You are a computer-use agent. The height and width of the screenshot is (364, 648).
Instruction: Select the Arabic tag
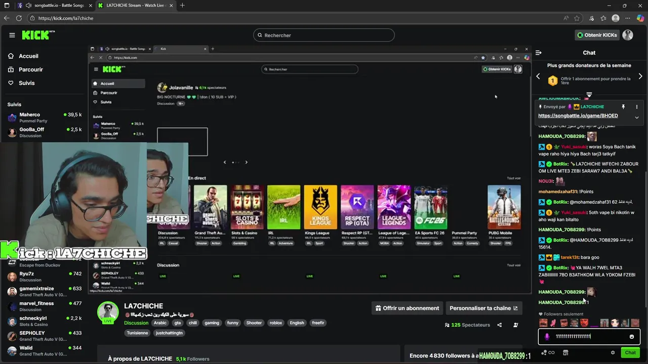coord(160,323)
